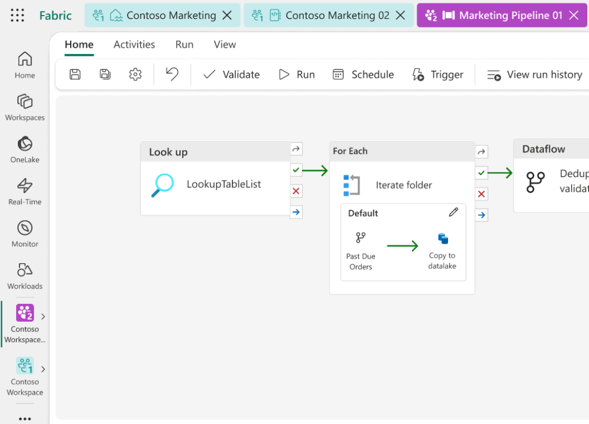The height and width of the screenshot is (424, 589).
Task: Open pipeline settings gear icon
Action: pos(135,74)
